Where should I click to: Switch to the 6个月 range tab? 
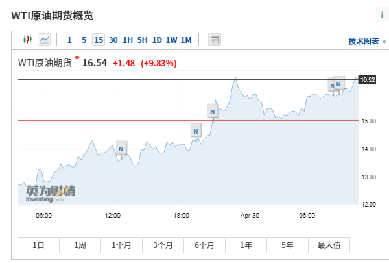(x=204, y=245)
